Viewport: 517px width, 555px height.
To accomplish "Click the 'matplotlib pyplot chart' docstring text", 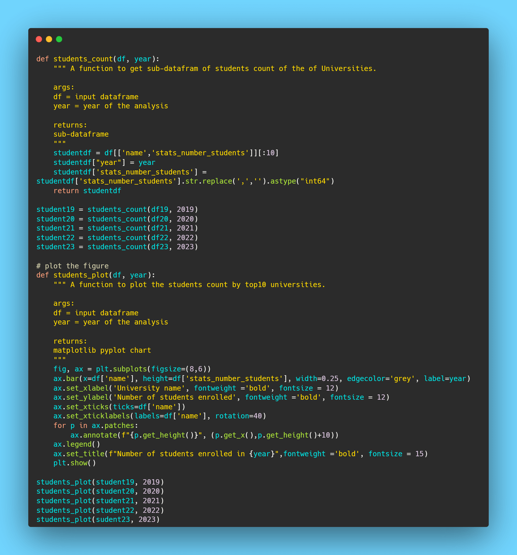I will 102,350.
